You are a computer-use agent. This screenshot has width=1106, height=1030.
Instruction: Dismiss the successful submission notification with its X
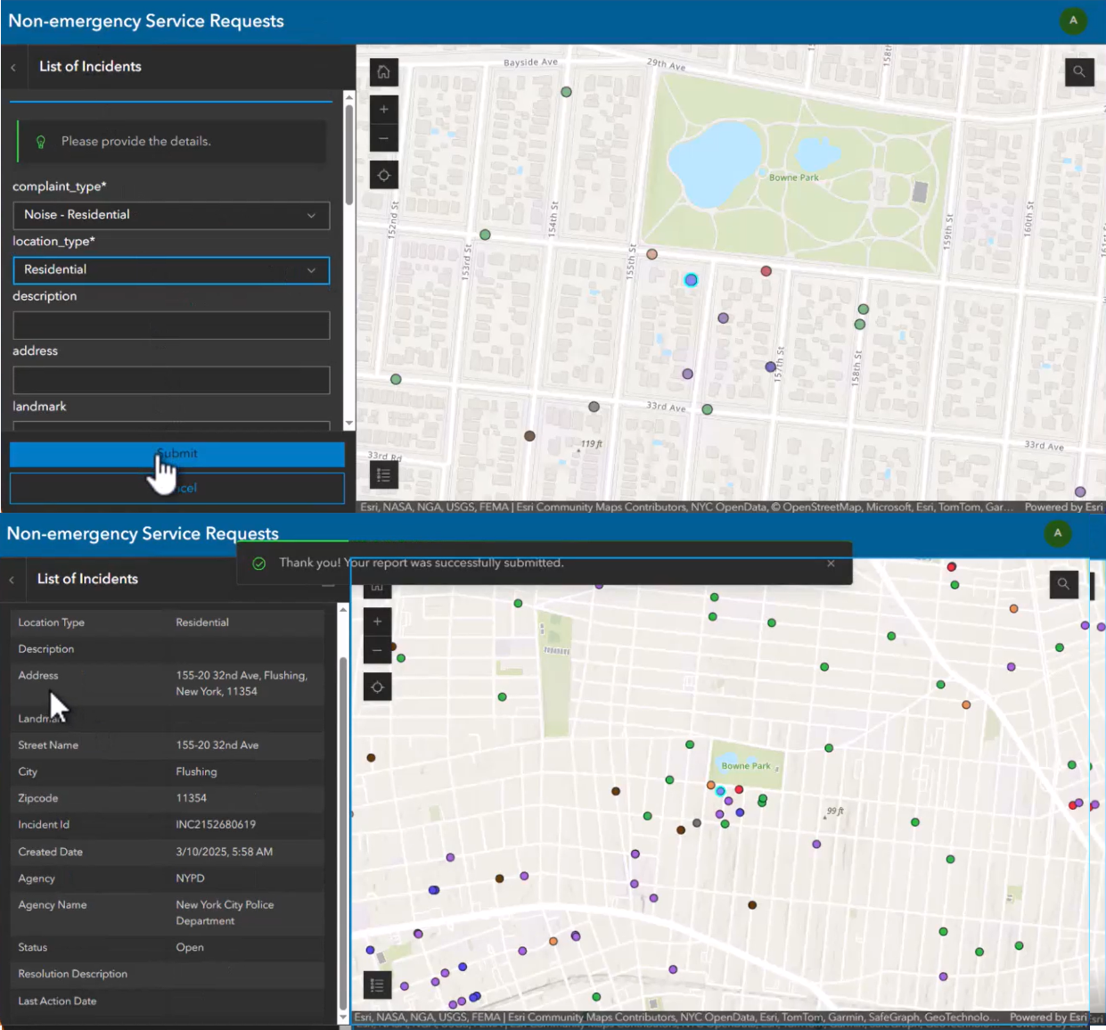pos(831,563)
